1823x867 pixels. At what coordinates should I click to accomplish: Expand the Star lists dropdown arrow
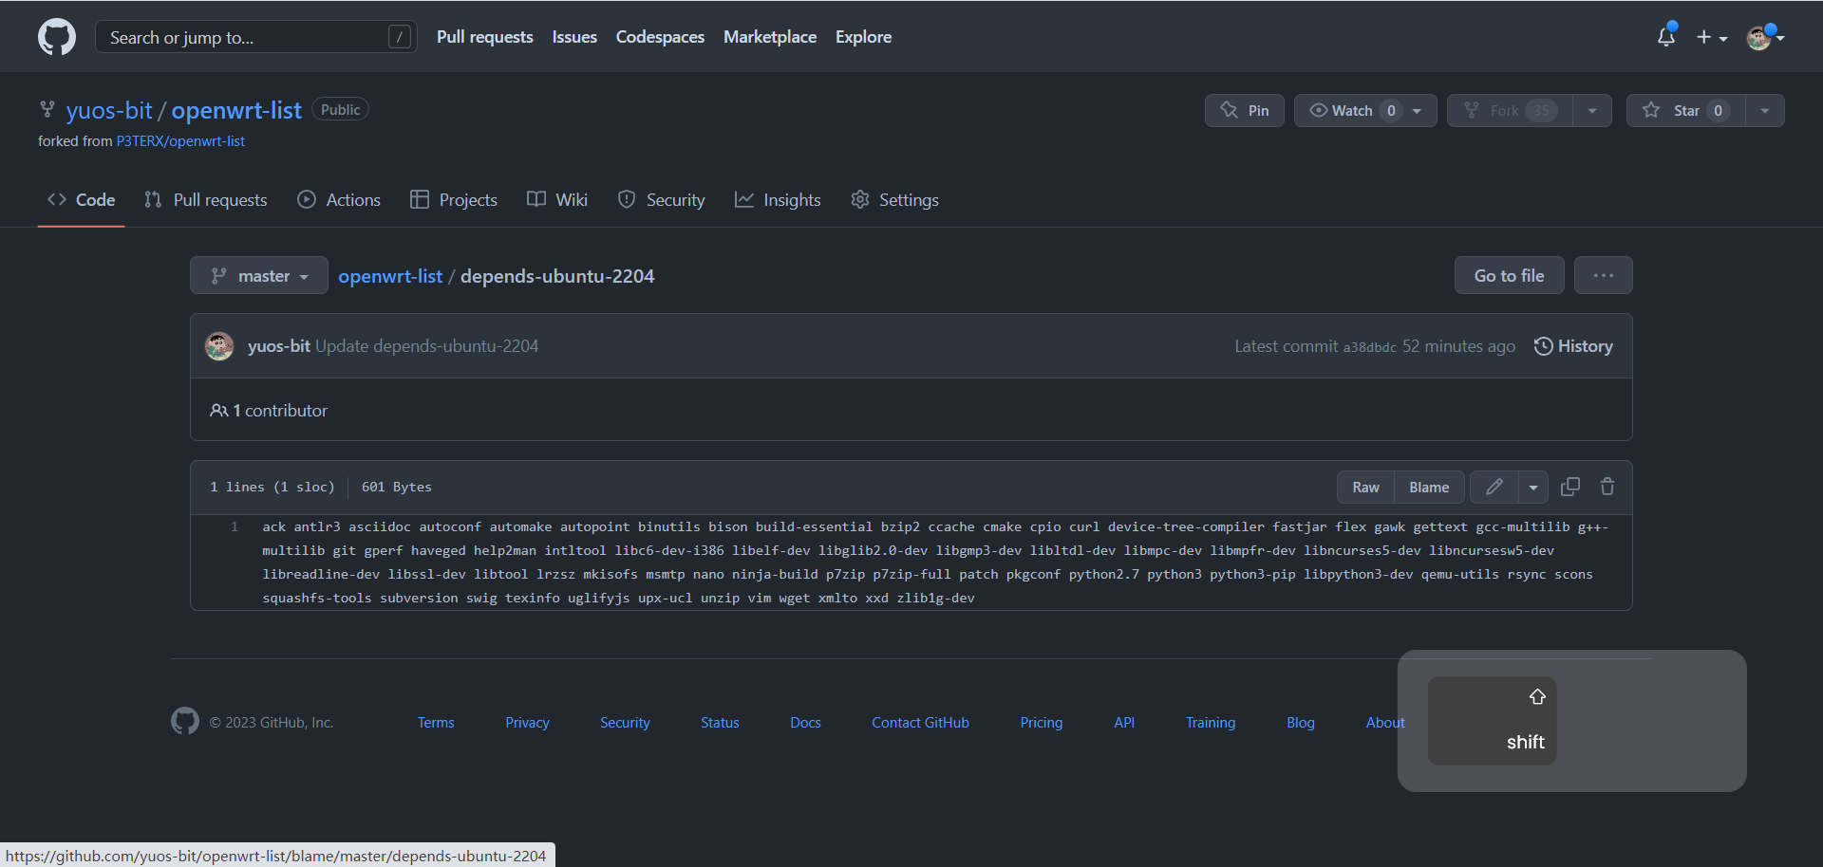click(x=1765, y=111)
